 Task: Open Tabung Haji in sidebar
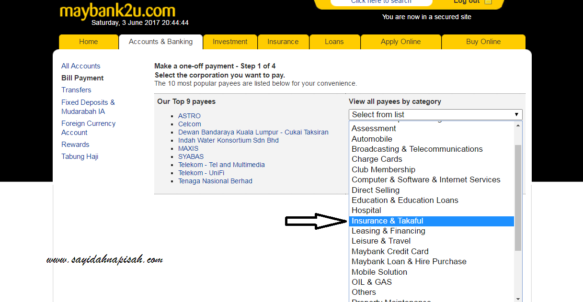pyautogui.click(x=80, y=157)
